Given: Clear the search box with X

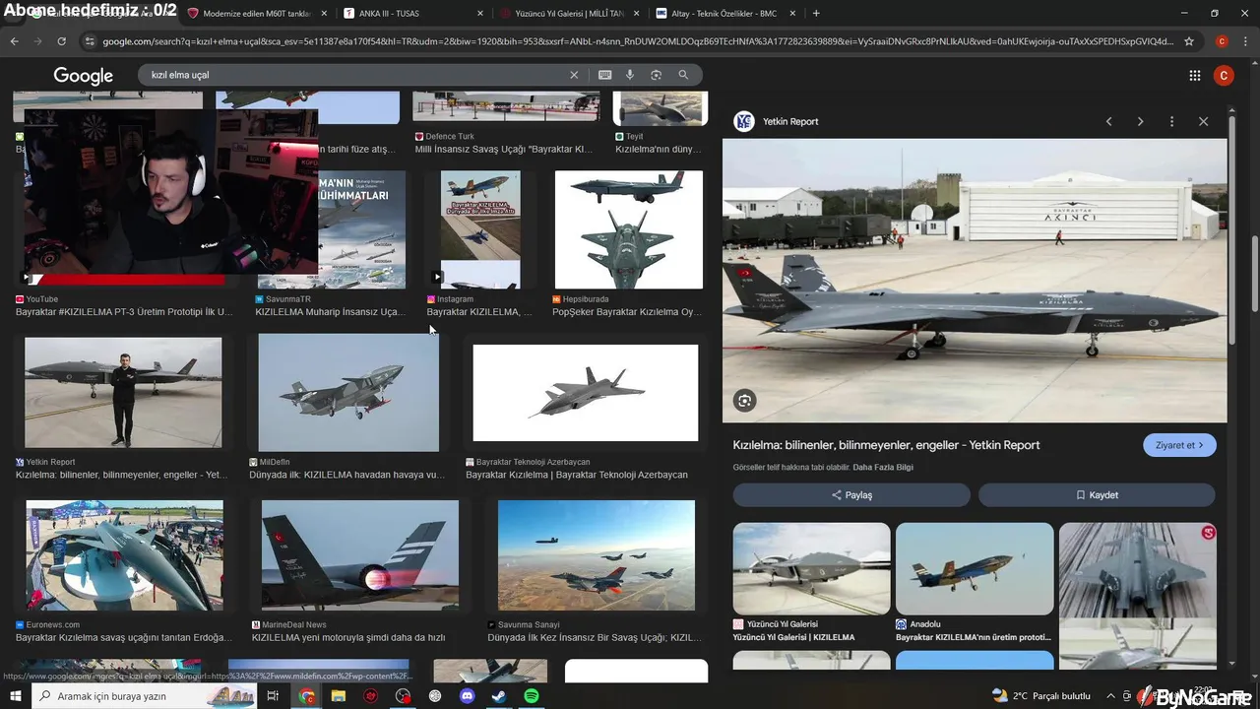Looking at the screenshot, I should point(574,75).
